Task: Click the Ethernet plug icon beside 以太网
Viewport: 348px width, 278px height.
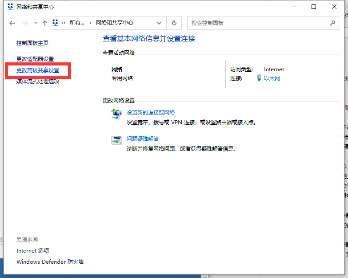Action: (259, 78)
